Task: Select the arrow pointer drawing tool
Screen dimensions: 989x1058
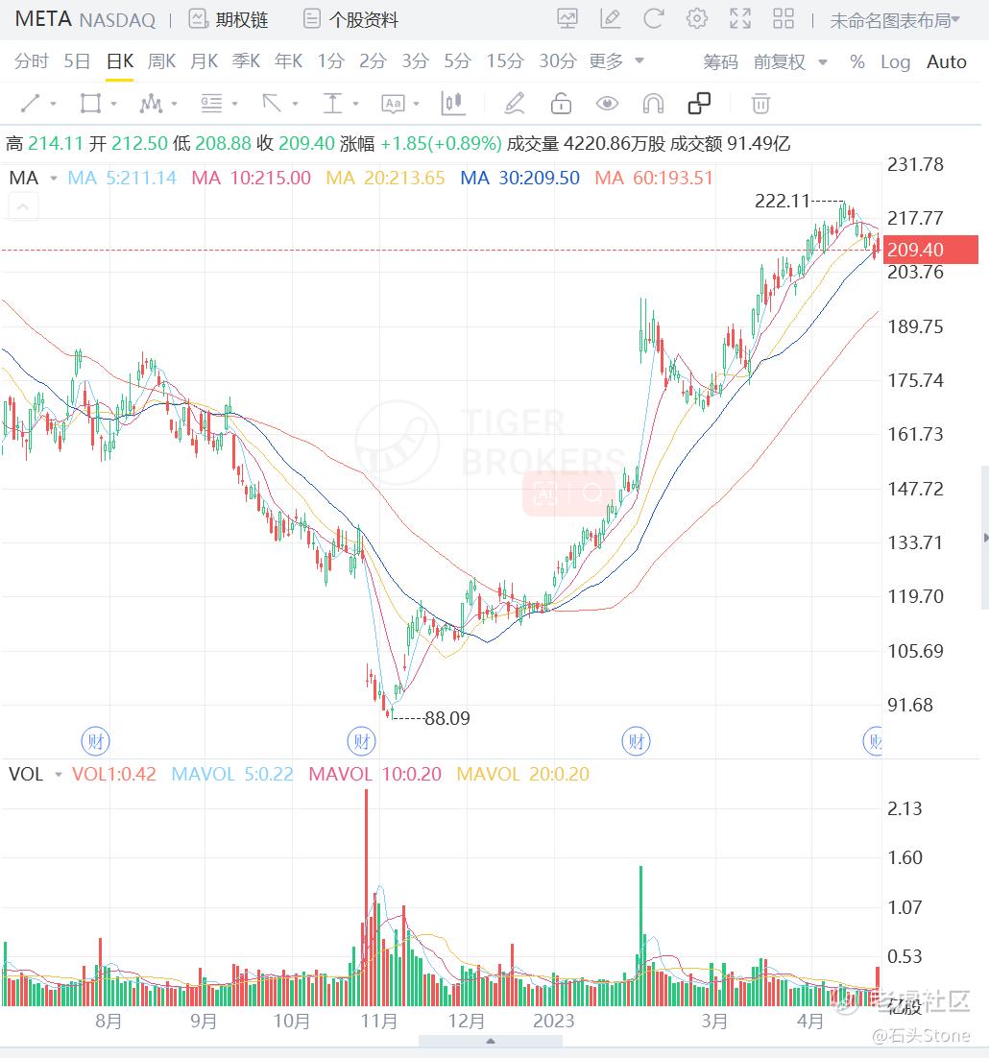Action: coord(272,104)
